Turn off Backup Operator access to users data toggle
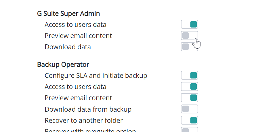Image resolution: width=260 pixels, height=132 pixels. [190, 86]
